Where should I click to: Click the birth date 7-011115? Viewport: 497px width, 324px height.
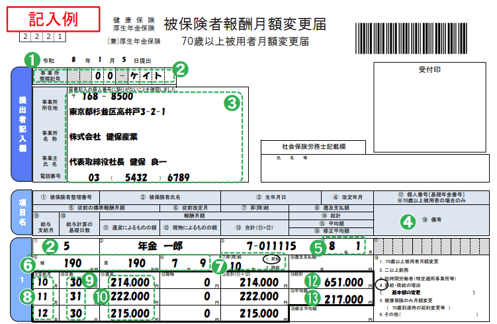click(x=271, y=246)
